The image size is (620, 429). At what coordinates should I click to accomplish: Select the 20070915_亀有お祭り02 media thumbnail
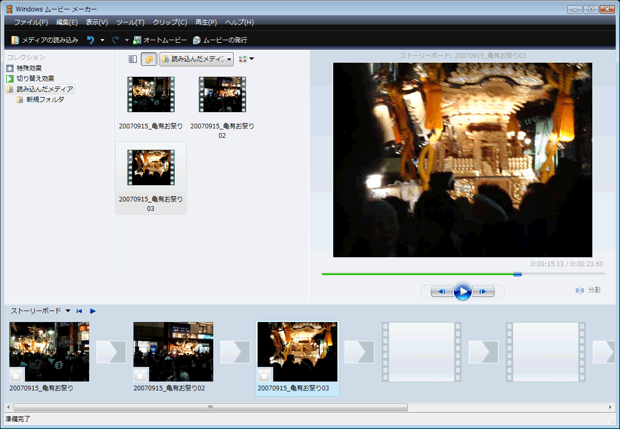(223, 94)
